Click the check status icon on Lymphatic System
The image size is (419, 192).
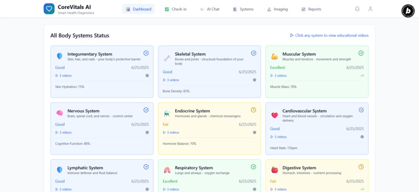coord(146,167)
